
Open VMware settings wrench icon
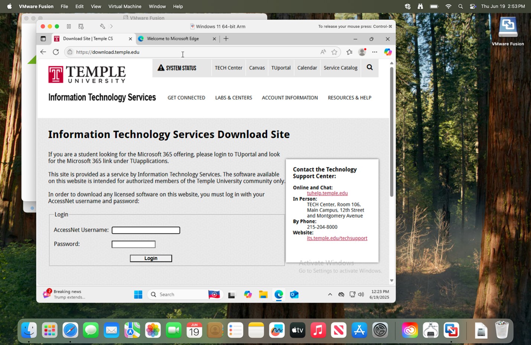point(102,26)
